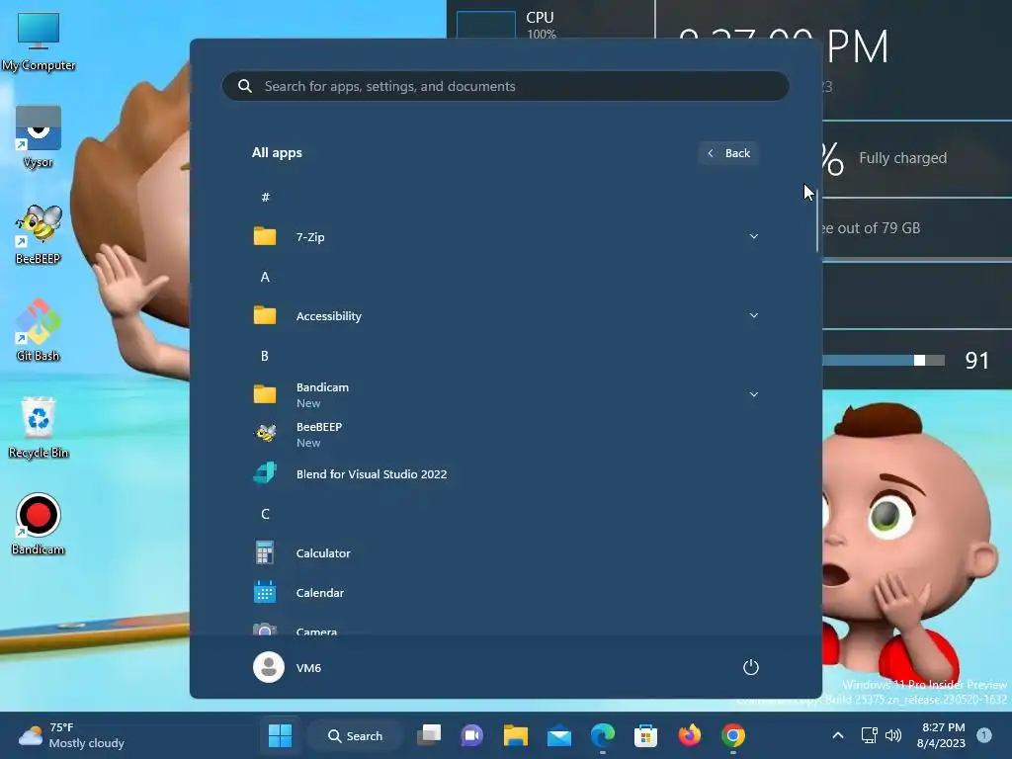Open the Mail app on taskbar
Image resolution: width=1012 pixels, height=759 pixels.
(x=559, y=735)
